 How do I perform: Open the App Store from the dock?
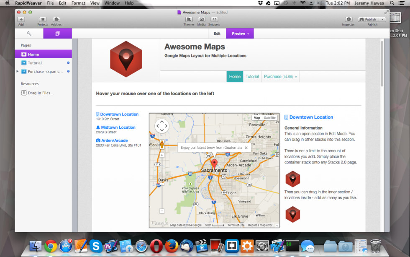66,246
